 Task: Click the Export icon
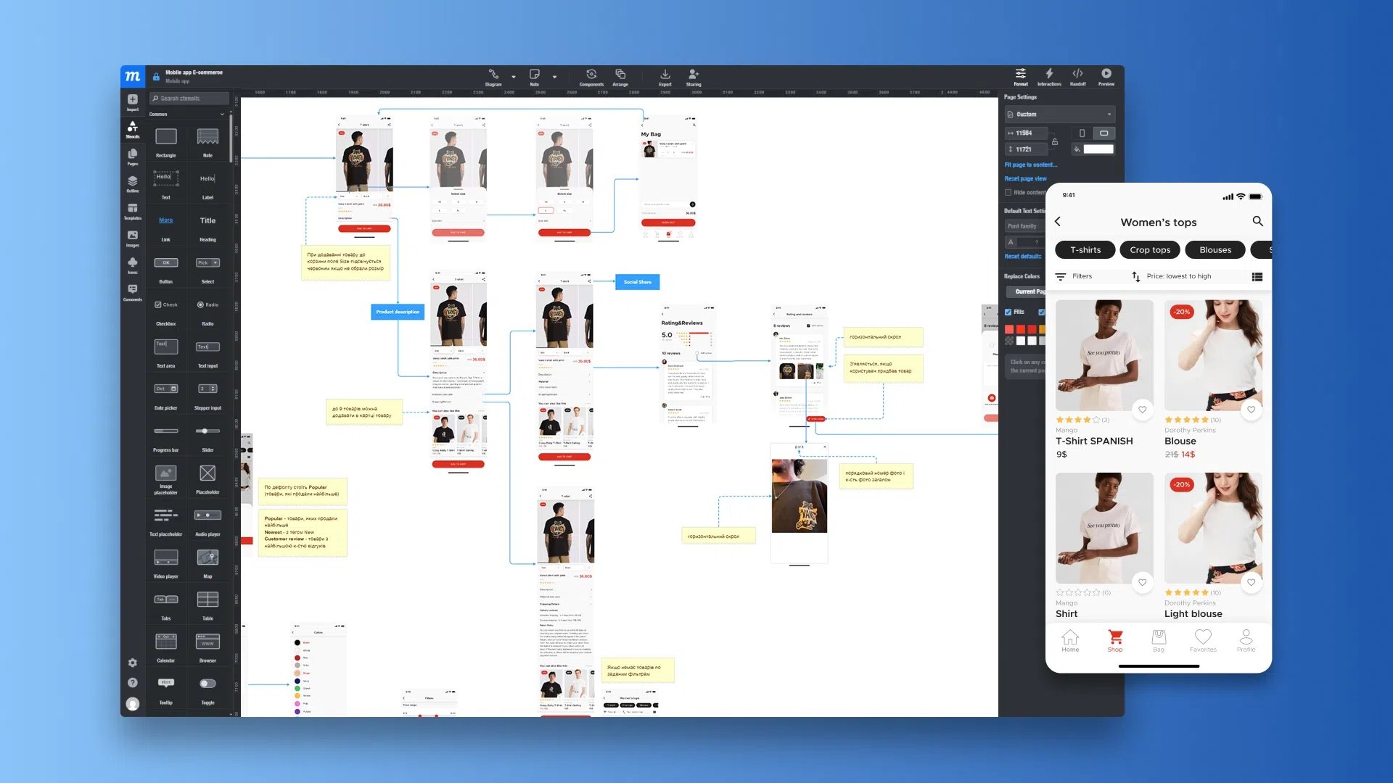pyautogui.click(x=665, y=77)
